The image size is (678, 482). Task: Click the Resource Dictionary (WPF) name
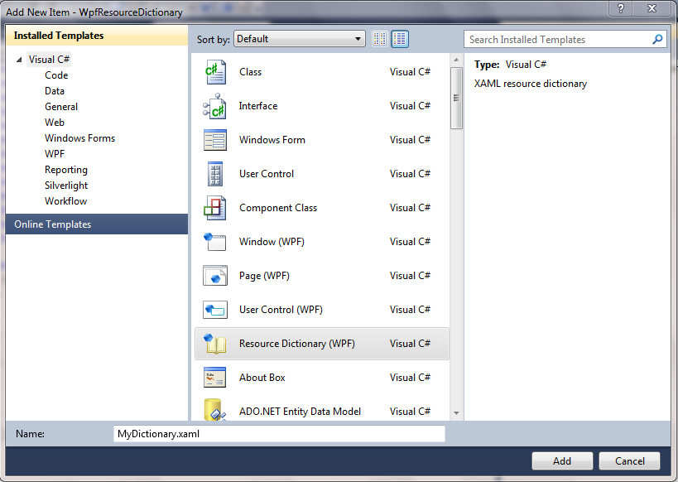coord(297,344)
